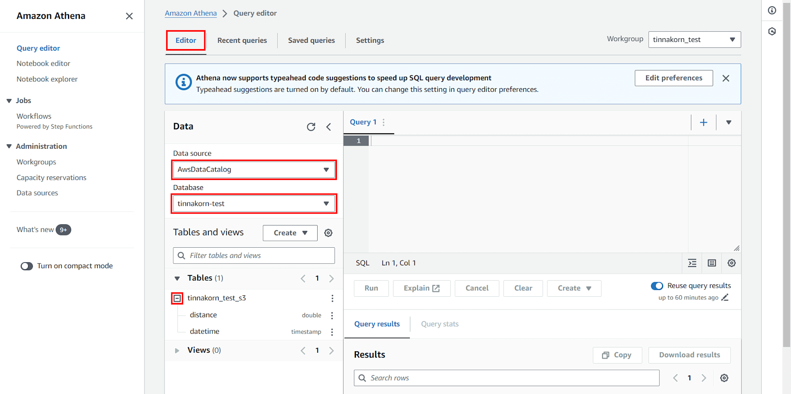The width and height of the screenshot is (791, 394).
Task: Open Query 1 tab options menu
Action: [384, 122]
